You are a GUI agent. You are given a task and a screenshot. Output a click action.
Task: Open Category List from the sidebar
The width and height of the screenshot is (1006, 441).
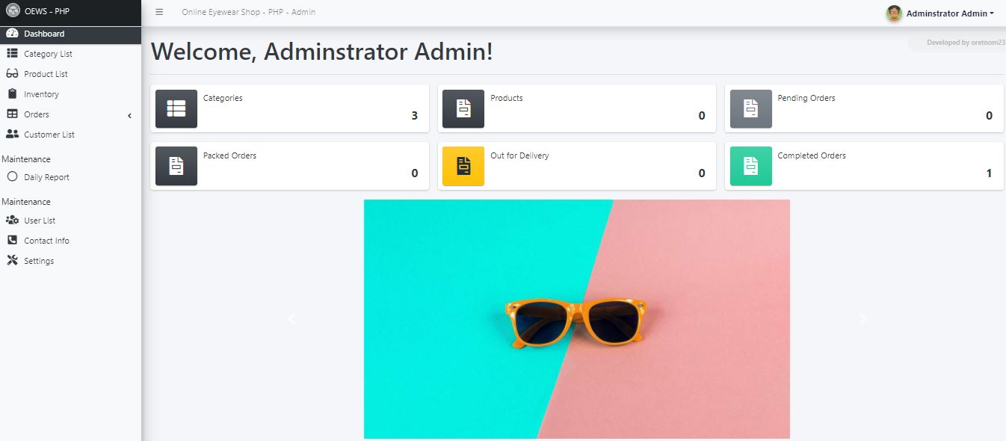pos(47,53)
